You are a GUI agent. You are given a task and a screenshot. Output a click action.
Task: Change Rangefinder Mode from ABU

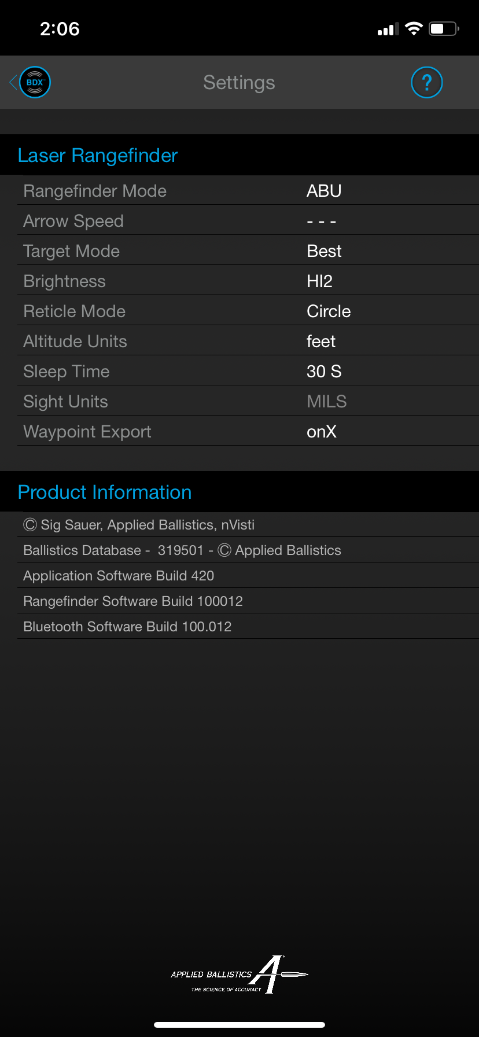point(324,191)
